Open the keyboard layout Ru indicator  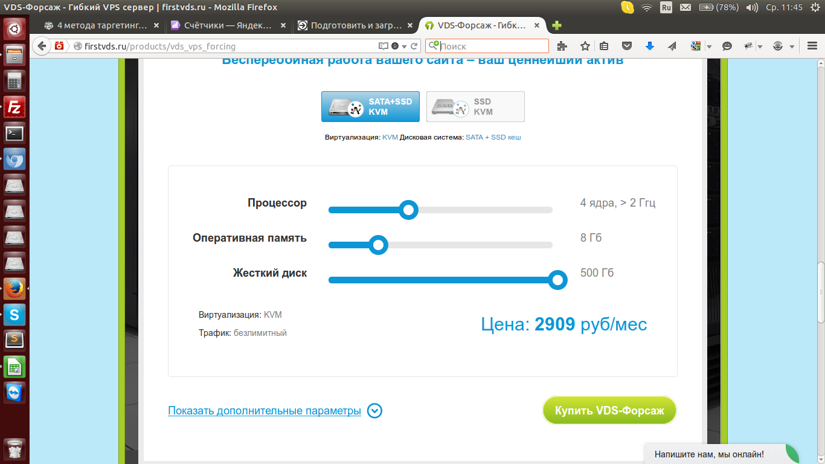(666, 8)
